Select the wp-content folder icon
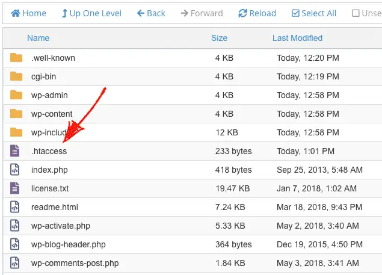Image resolution: width=382 pixels, height=275 pixels. coord(16,114)
